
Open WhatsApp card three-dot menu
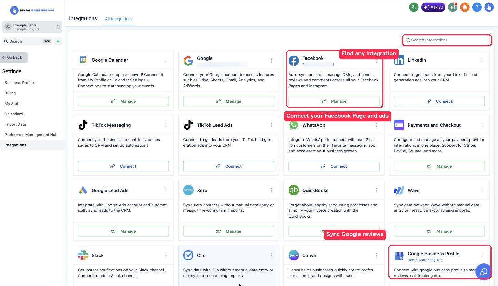[377, 125]
